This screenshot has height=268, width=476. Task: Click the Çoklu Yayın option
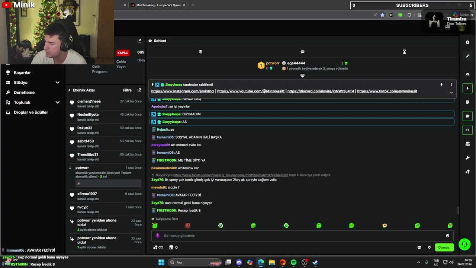[121, 64]
